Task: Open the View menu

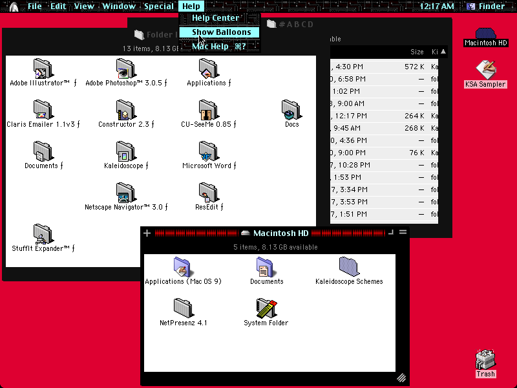Action: 84,6
